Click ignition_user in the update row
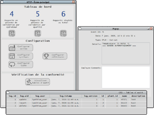 click(x=40, y=100)
